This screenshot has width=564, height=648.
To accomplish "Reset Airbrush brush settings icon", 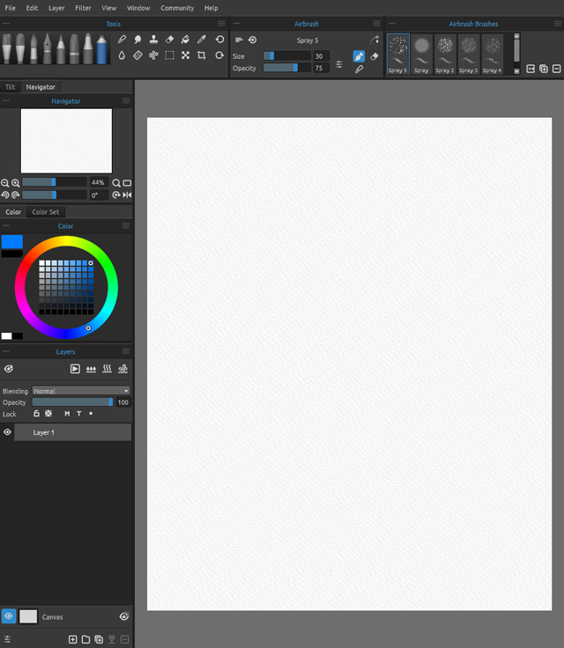I will (252, 40).
